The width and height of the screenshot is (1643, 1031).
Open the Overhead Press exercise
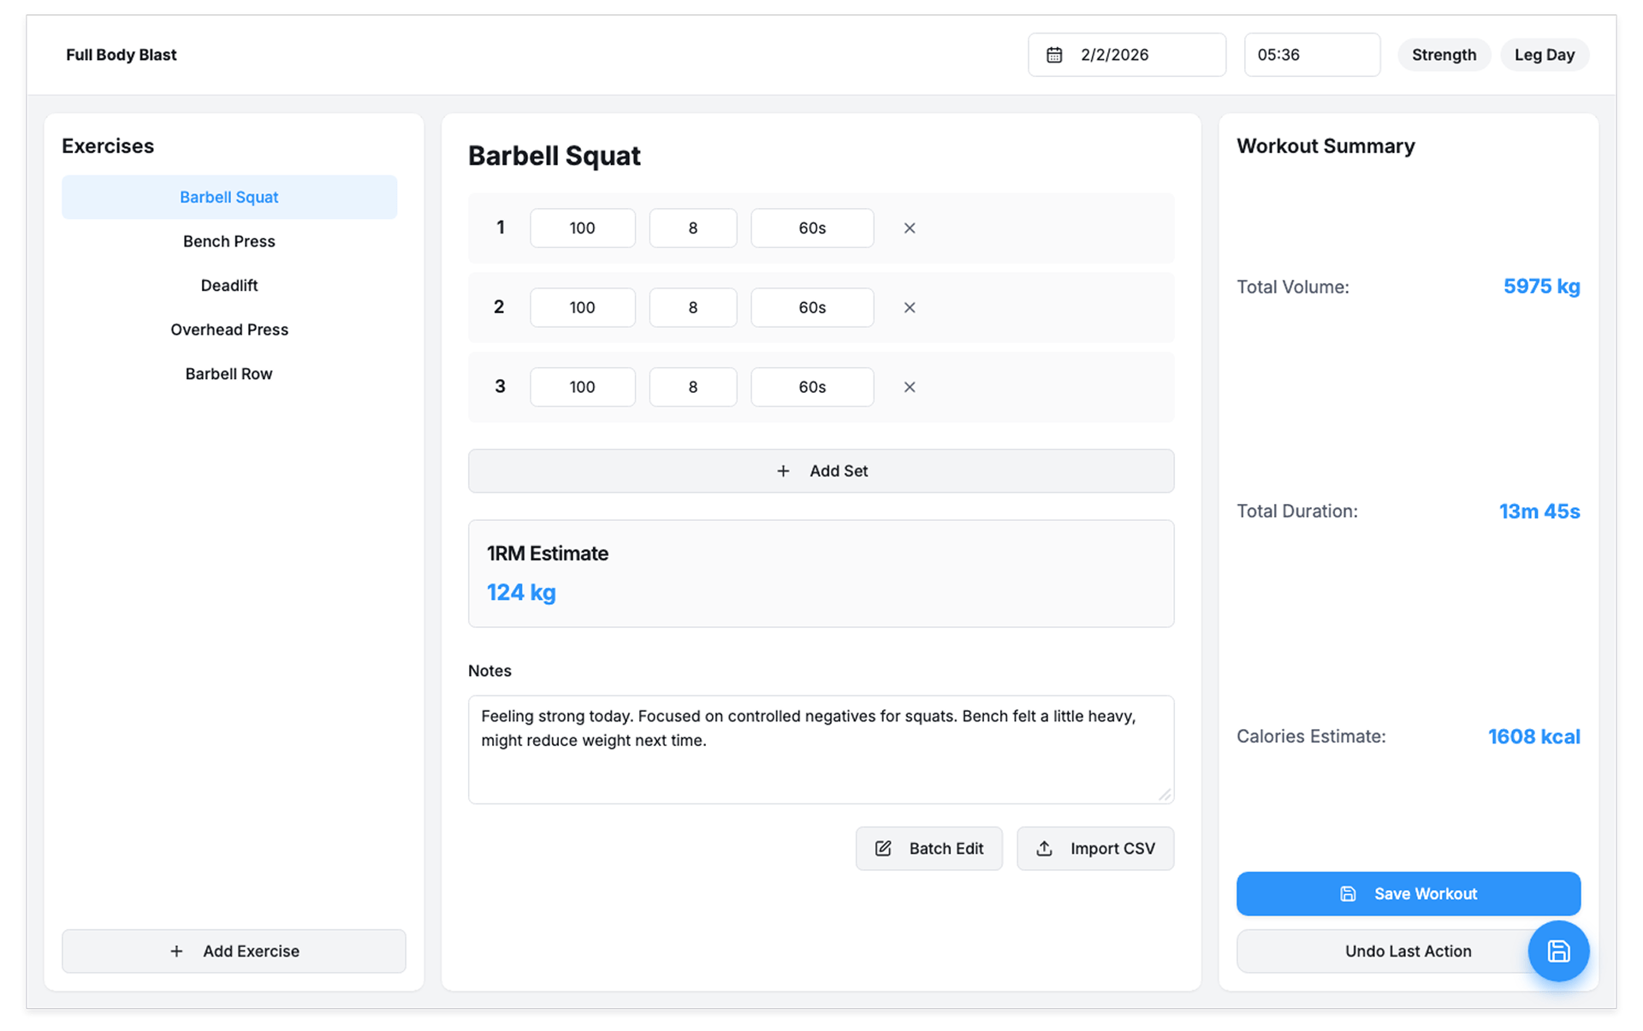(229, 329)
